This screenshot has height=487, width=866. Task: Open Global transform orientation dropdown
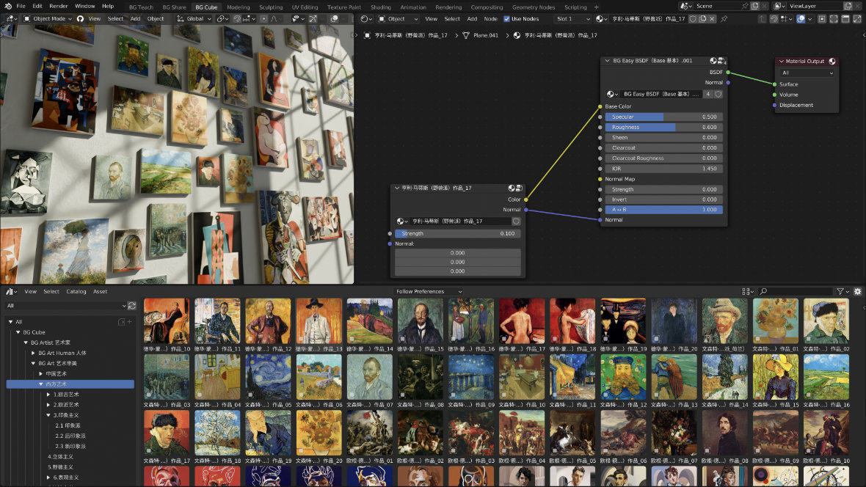(x=194, y=19)
